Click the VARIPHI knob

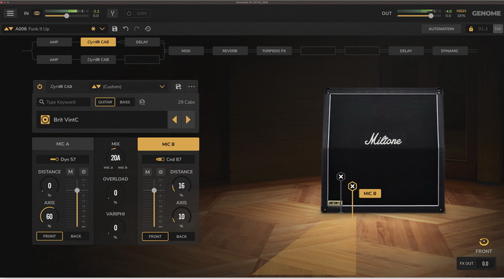coord(116,228)
